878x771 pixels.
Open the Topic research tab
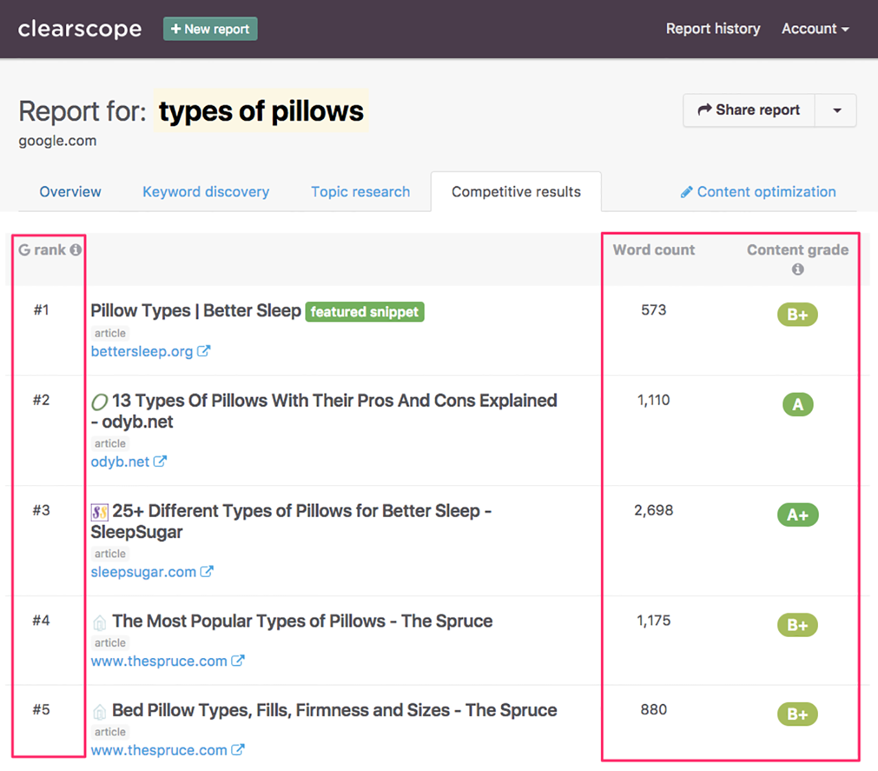click(x=360, y=192)
